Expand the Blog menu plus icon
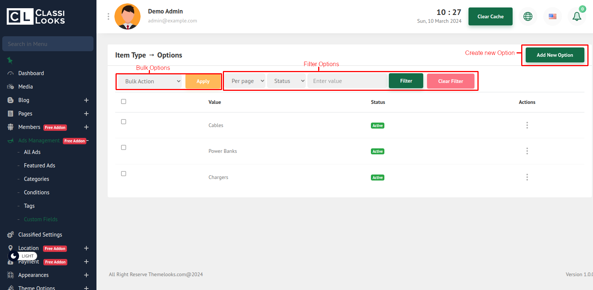 coord(86,100)
